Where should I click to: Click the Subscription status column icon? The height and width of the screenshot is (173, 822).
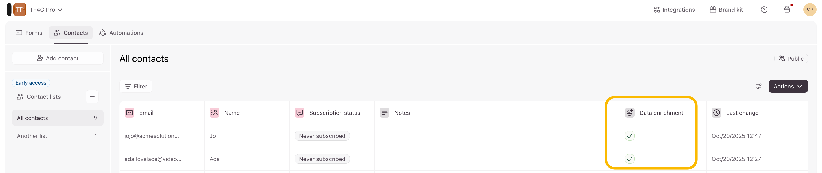coord(299,113)
